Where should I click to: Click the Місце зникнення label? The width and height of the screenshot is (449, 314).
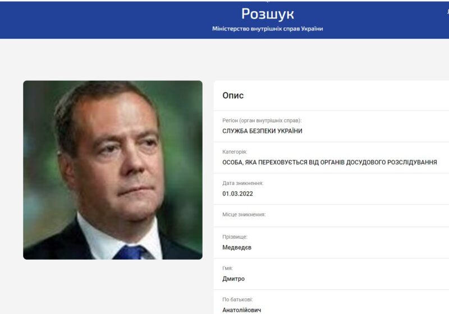pyautogui.click(x=244, y=215)
